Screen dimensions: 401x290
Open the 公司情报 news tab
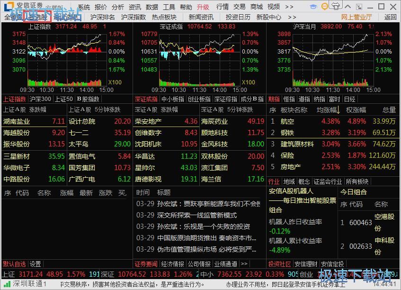tap(199, 263)
